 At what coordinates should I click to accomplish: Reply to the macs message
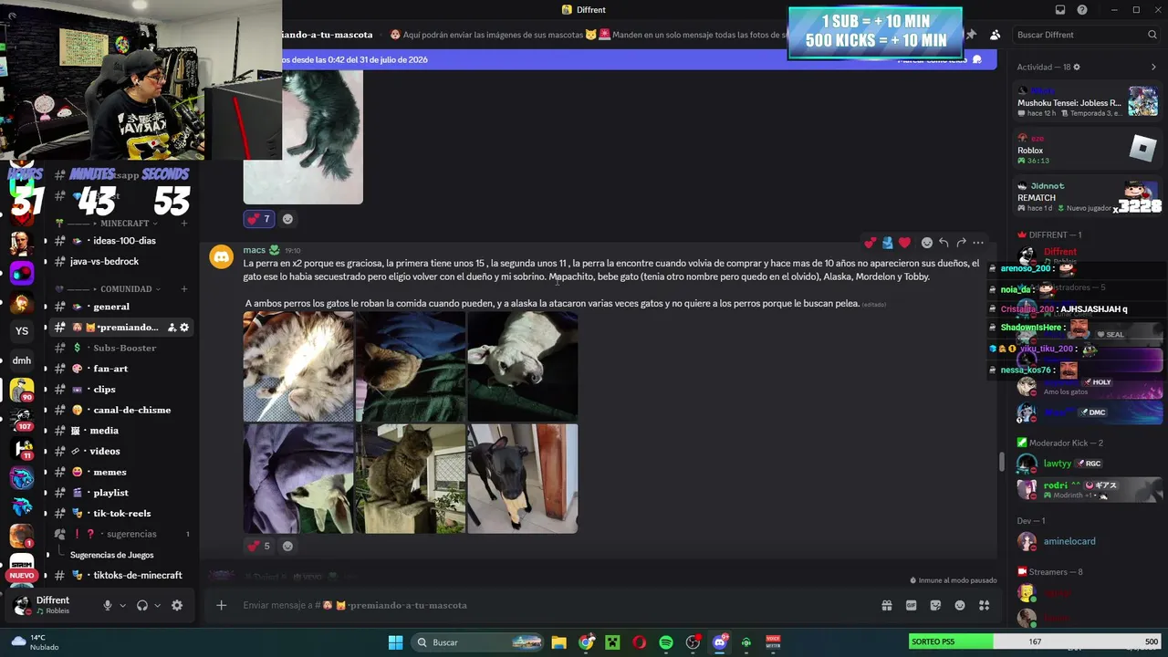coord(944,243)
